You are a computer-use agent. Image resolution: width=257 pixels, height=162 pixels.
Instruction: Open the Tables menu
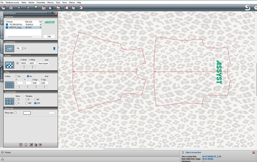24,2
